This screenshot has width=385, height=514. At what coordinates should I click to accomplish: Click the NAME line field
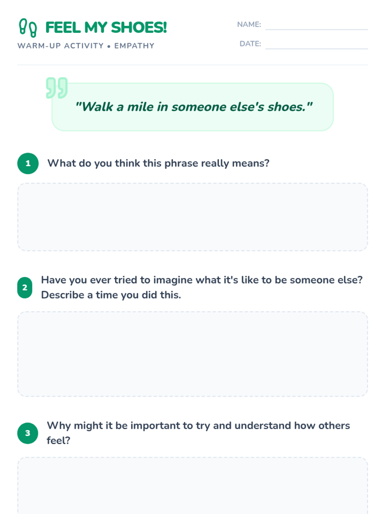(316, 25)
